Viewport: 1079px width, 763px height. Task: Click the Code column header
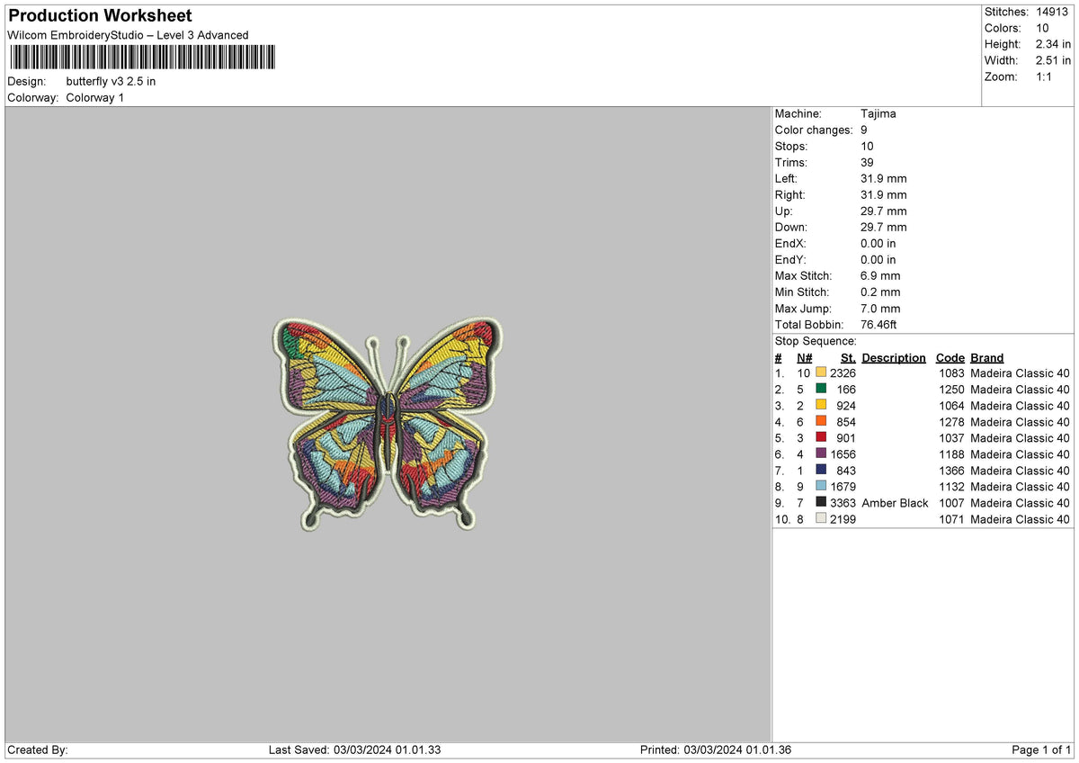tap(950, 357)
